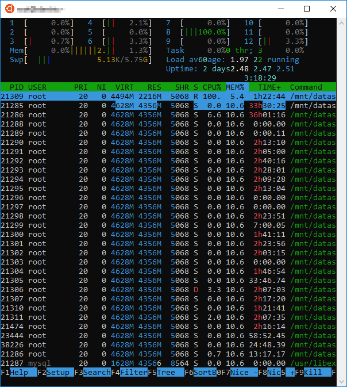Viewport: 347px width, 387px height.
Task: Click the TIME+ column header
Action: 269,87
